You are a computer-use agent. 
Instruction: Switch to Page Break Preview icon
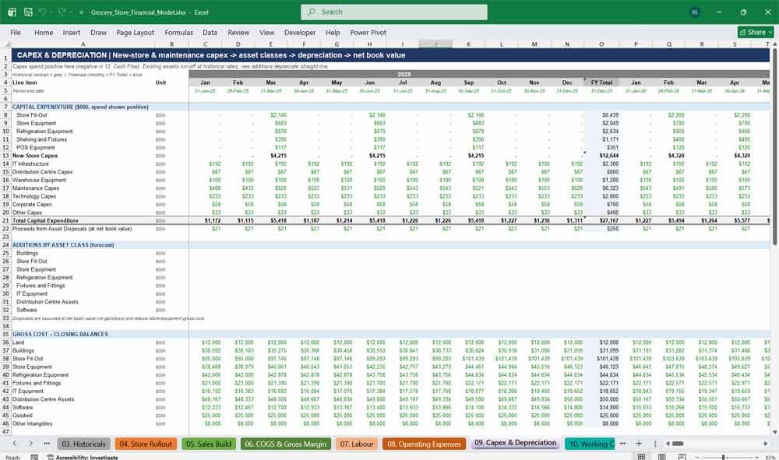click(x=682, y=457)
